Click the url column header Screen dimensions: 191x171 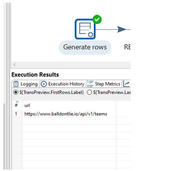point(69,105)
